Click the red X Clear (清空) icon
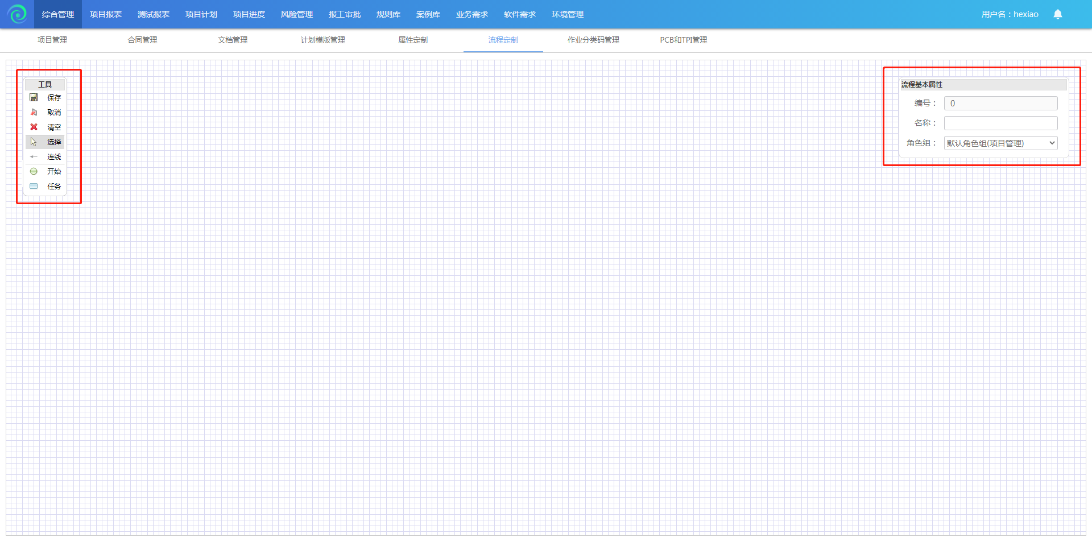The width and height of the screenshot is (1092, 550). (x=34, y=127)
